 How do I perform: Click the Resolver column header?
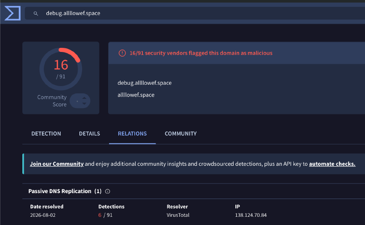[177, 206]
